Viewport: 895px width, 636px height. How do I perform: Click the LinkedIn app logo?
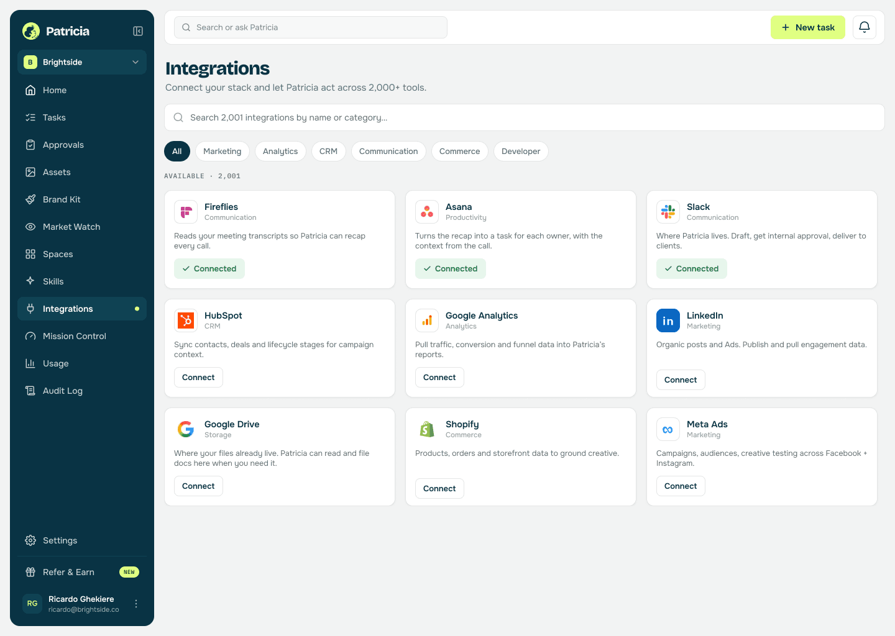pyautogui.click(x=668, y=320)
